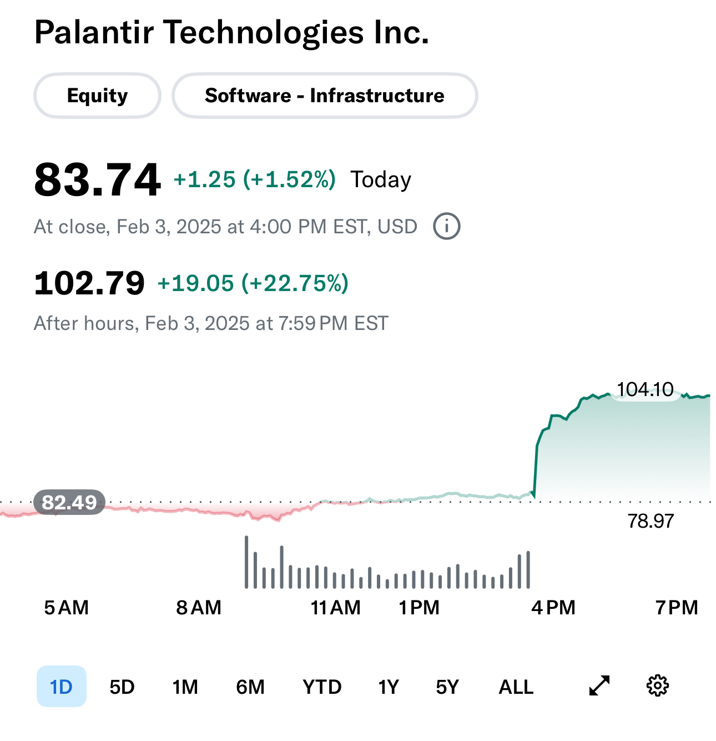Tap the 78.97 low price label
716x741 pixels.
pyautogui.click(x=651, y=521)
